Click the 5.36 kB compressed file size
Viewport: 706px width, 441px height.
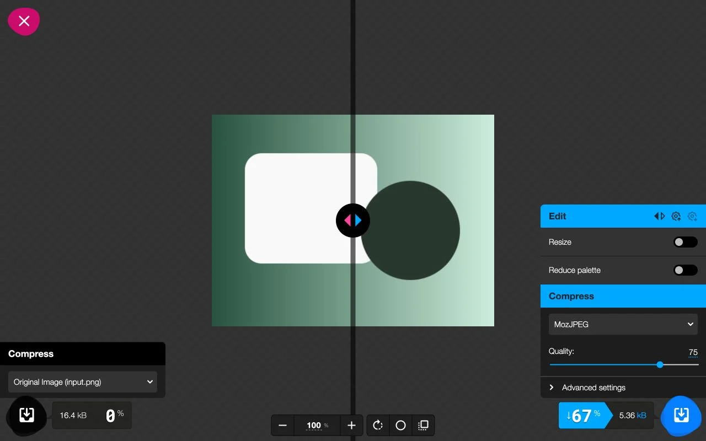tap(633, 415)
